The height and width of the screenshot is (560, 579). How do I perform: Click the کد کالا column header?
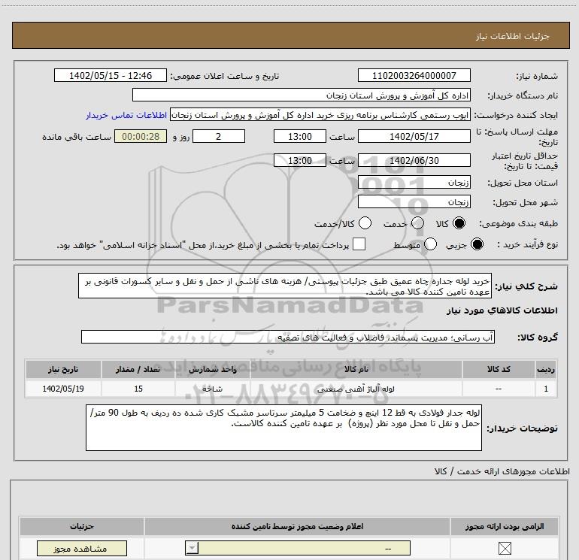[499, 370]
